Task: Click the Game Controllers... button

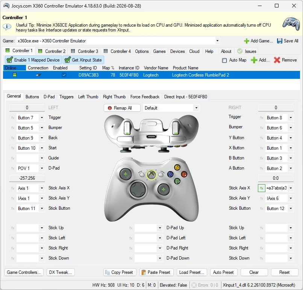Action: (24, 272)
